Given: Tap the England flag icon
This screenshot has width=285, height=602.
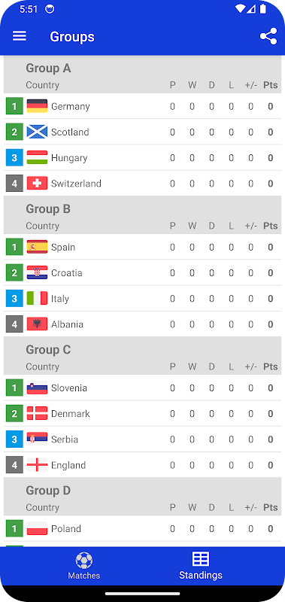Looking at the screenshot, I should coord(37,465).
